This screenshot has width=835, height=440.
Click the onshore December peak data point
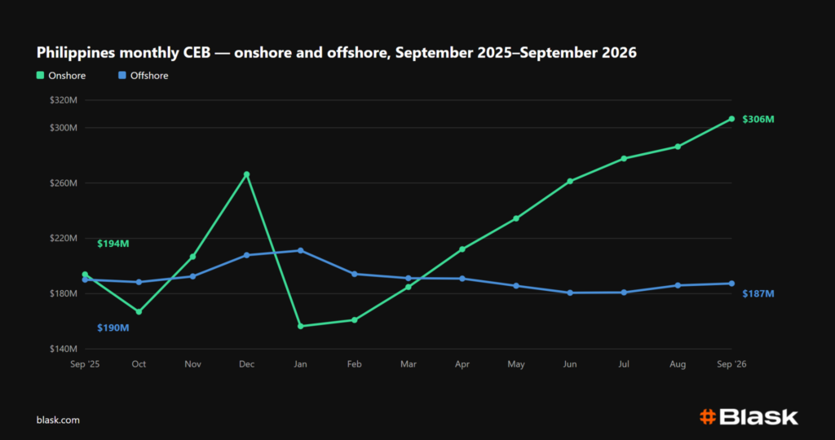tap(246, 174)
